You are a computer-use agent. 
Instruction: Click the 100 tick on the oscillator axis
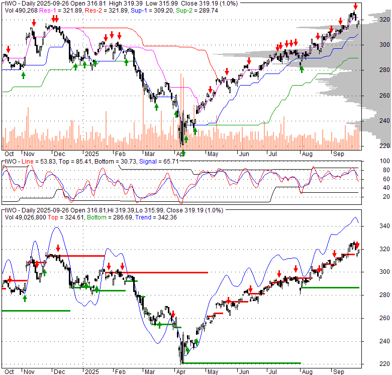coord(384,161)
